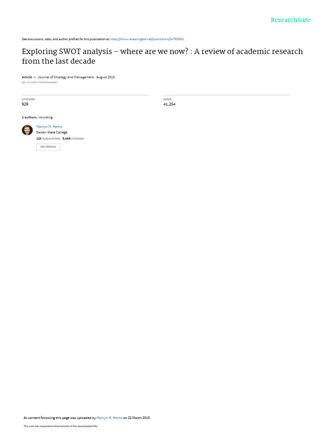Click the See discussions, stats, author profiles text
The height and width of the screenshot is (436, 327).
66,39
